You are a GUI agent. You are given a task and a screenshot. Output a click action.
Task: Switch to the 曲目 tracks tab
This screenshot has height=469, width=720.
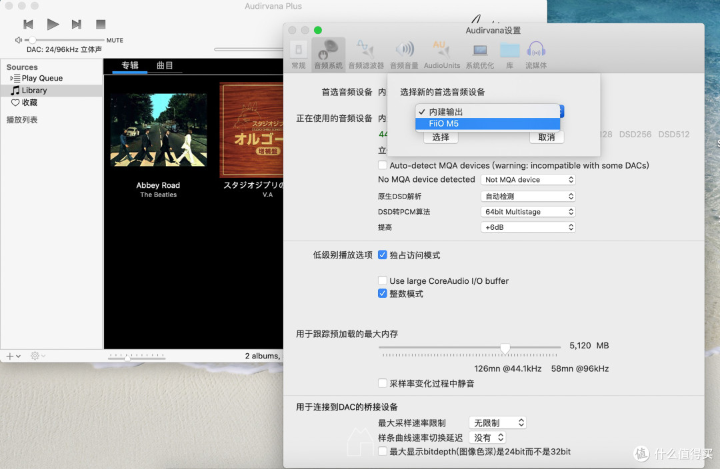coord(165,66)
